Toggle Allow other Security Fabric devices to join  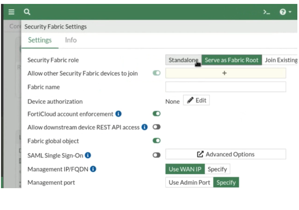point(157,73)
